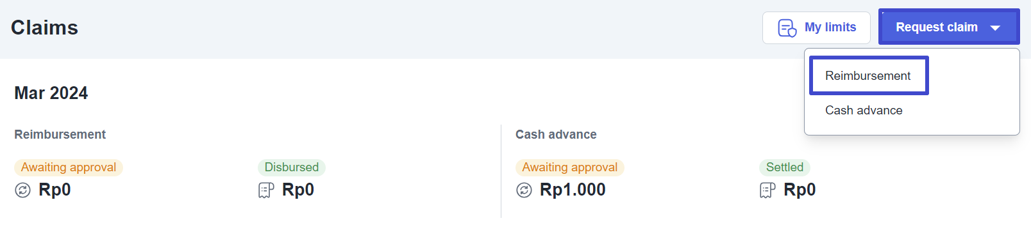Expand the Request claim dropdown arrow
This screenshot has width=1031, height=239.
click(995, 28)
